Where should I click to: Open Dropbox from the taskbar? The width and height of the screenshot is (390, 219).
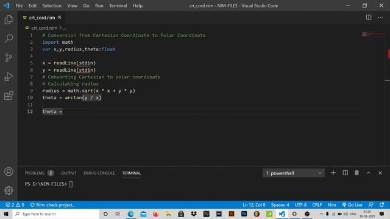pos(194,214)
